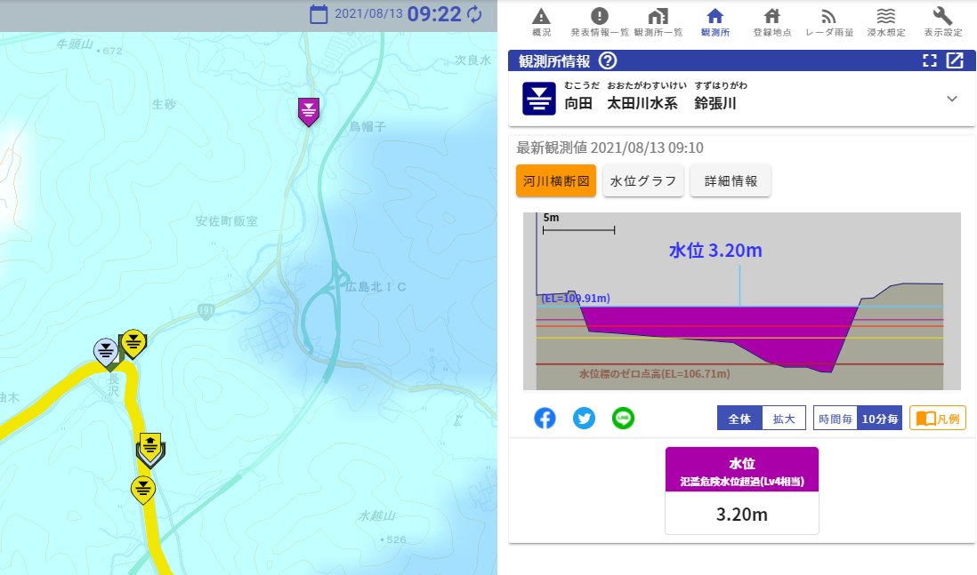This screenshot has width=977, height=575.
Task: Share on Facebook
Action: tap(545, 419)
